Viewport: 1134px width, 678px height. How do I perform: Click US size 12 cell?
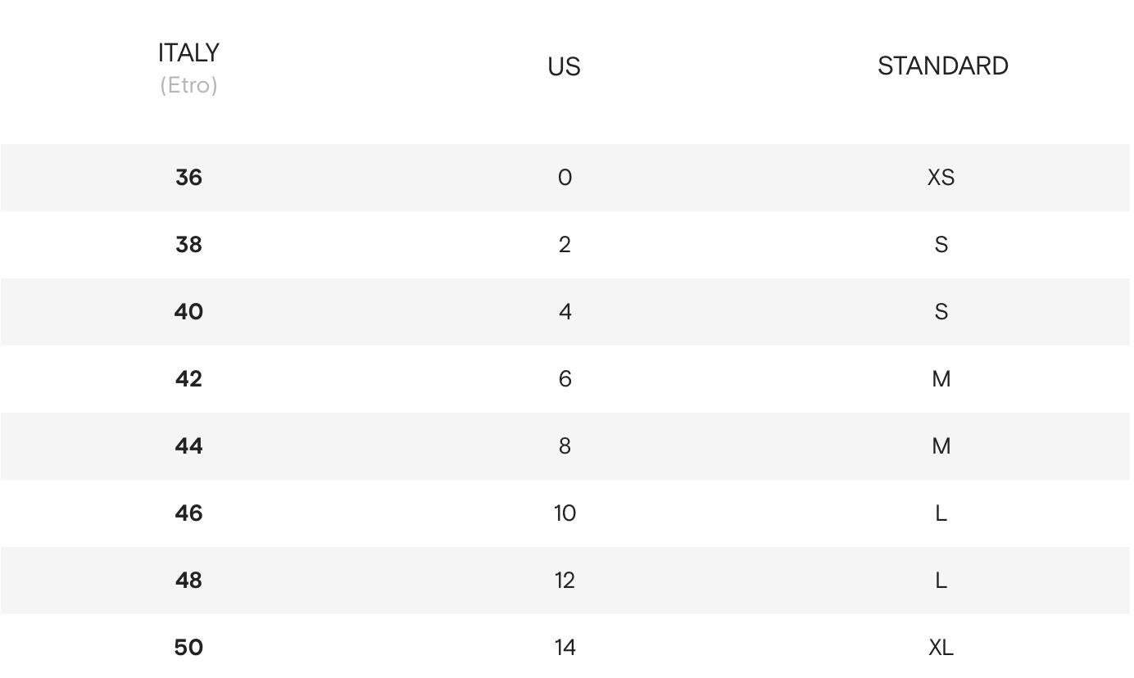565,581
